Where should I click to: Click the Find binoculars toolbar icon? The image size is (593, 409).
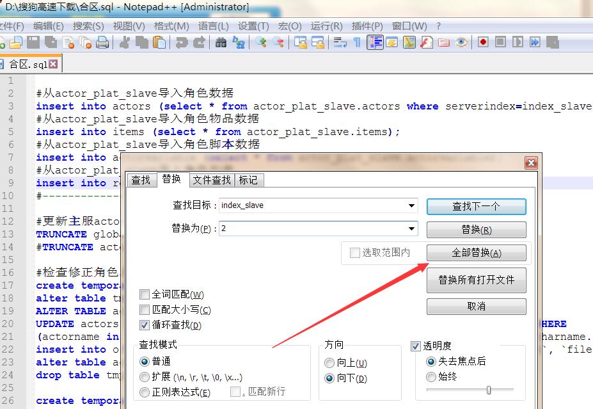(221, 42)
